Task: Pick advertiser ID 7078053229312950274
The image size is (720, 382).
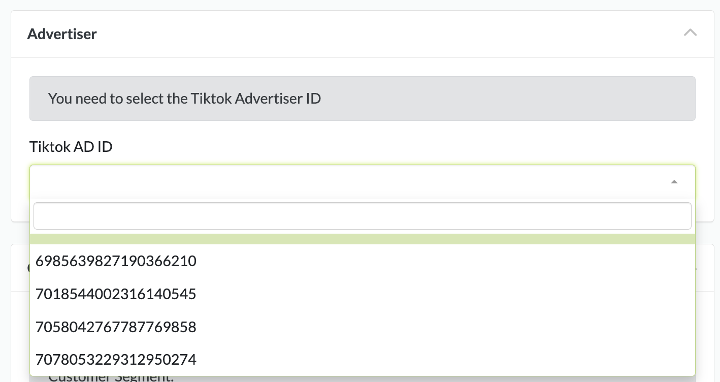Action: pyautogui.click(x=116, y=360)
